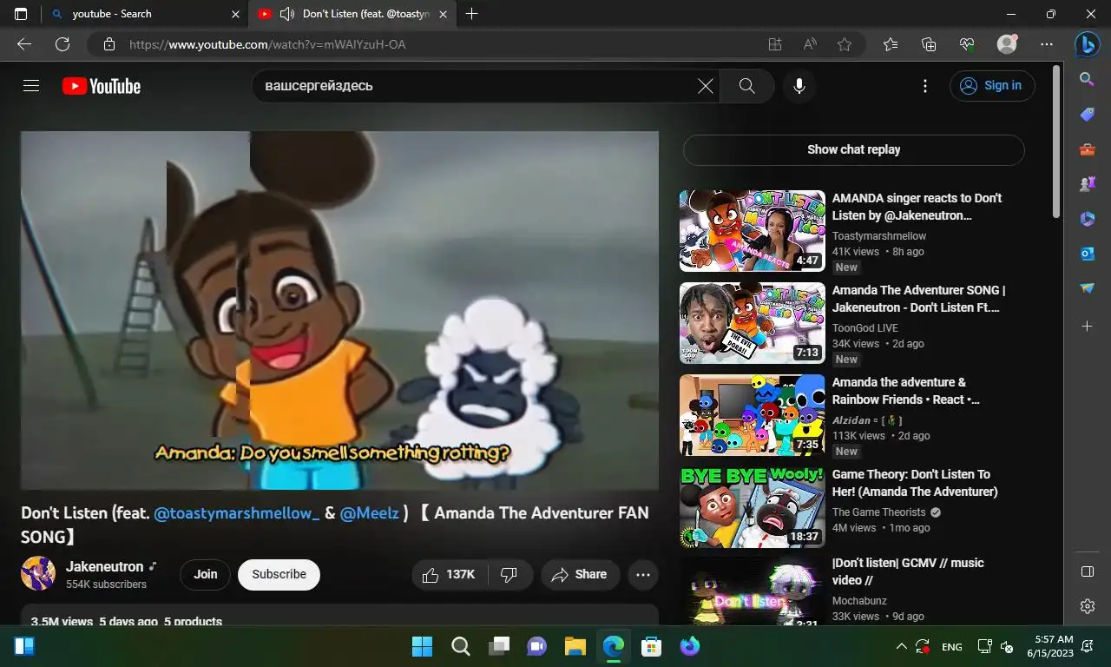Clear the YouTube search box text
This screenshot has width=1111, height=667.
[x=706, y=86]
